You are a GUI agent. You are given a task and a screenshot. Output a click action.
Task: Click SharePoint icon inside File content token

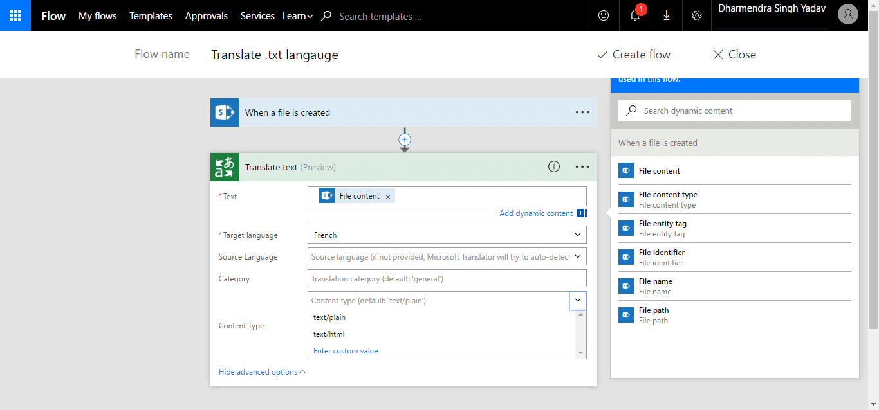[x=327, y=196]
